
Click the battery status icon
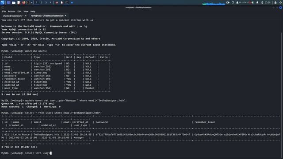coord(262,3)
